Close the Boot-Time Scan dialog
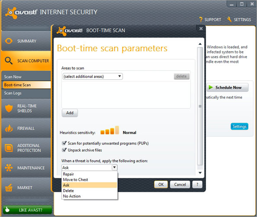The image size is (257, 217). pos(201,29)
